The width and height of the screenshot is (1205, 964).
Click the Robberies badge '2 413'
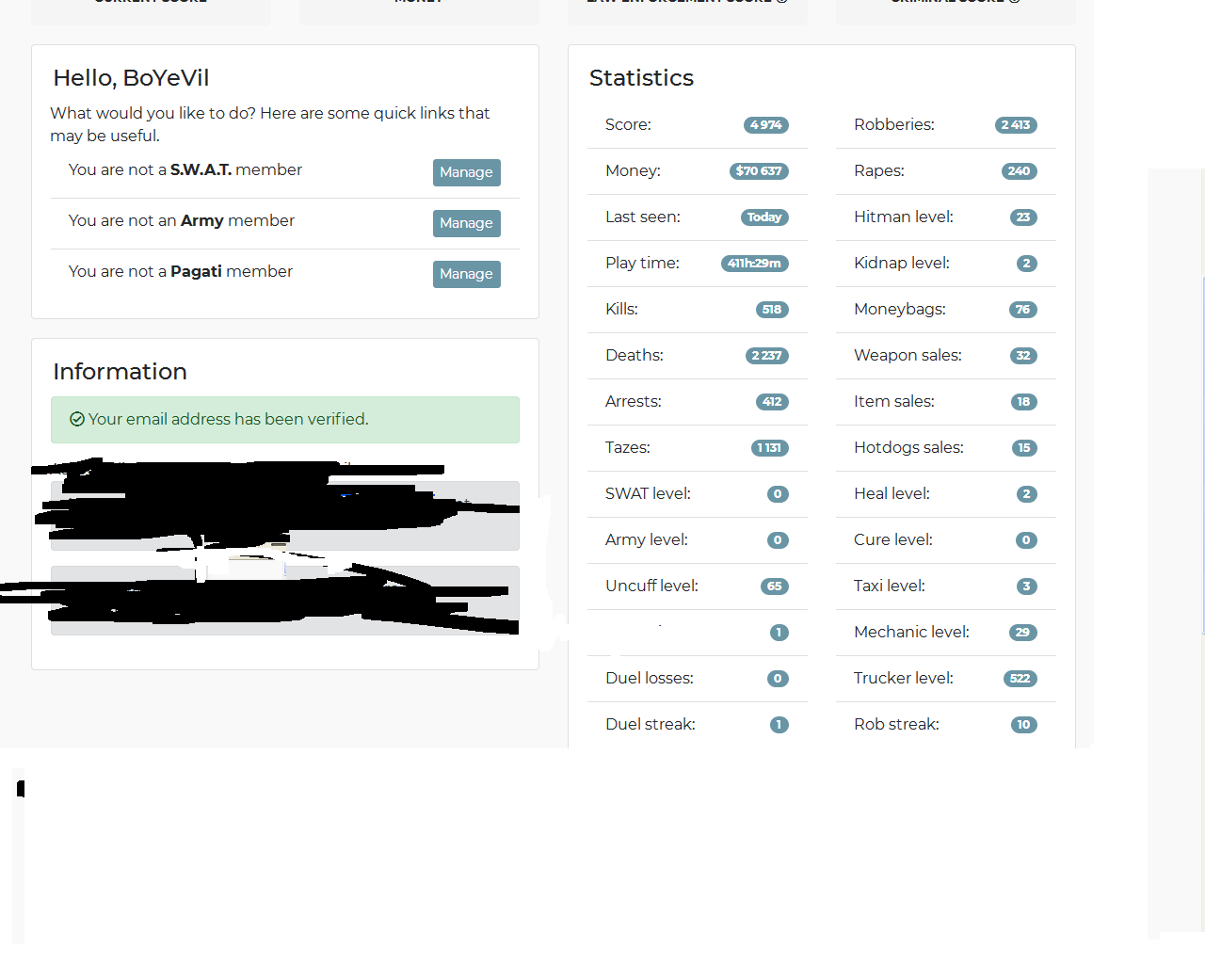click(x=1016, y=125)
